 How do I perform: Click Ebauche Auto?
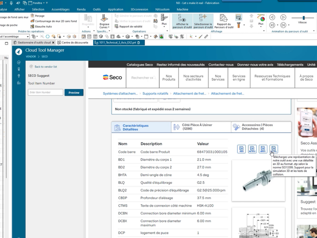tap(41, 26)
